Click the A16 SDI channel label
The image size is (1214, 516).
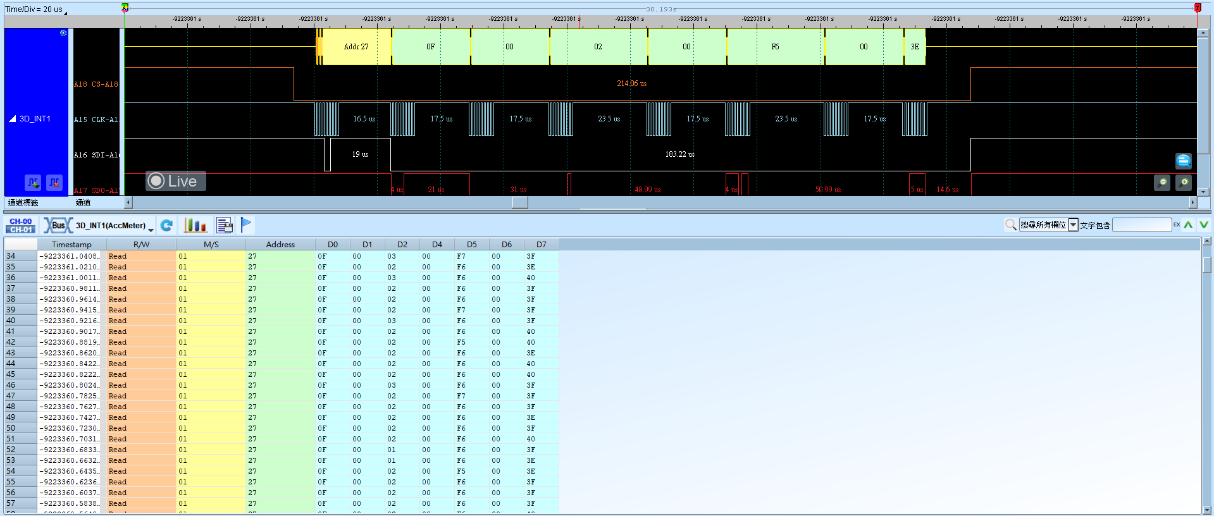96,155
